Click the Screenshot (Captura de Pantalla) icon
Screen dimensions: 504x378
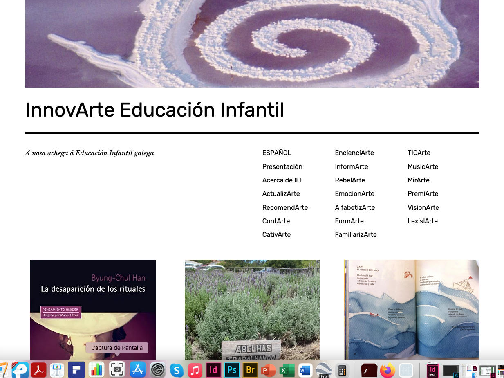[117, 370]
